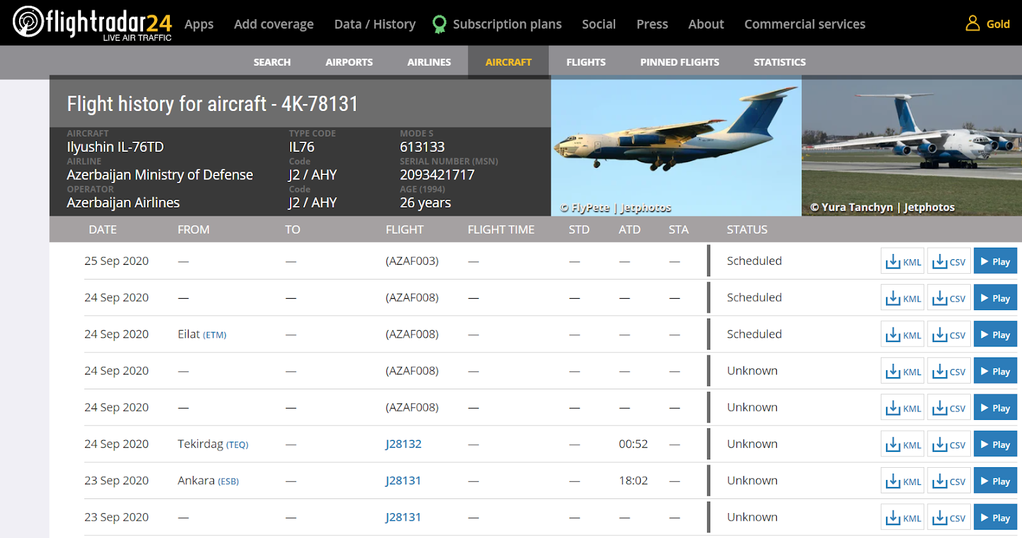Download KML for Ankara J28131 flight
Image resolution: width=1022 pixels, height=538 pixels.
click(903, 481)
